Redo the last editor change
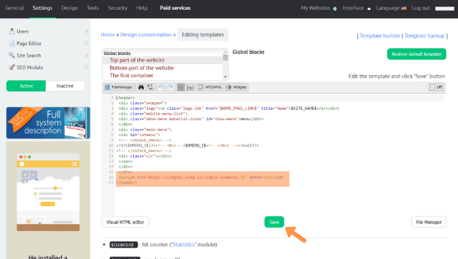This screenshot has height=259, width=458. tap(170, 87)
